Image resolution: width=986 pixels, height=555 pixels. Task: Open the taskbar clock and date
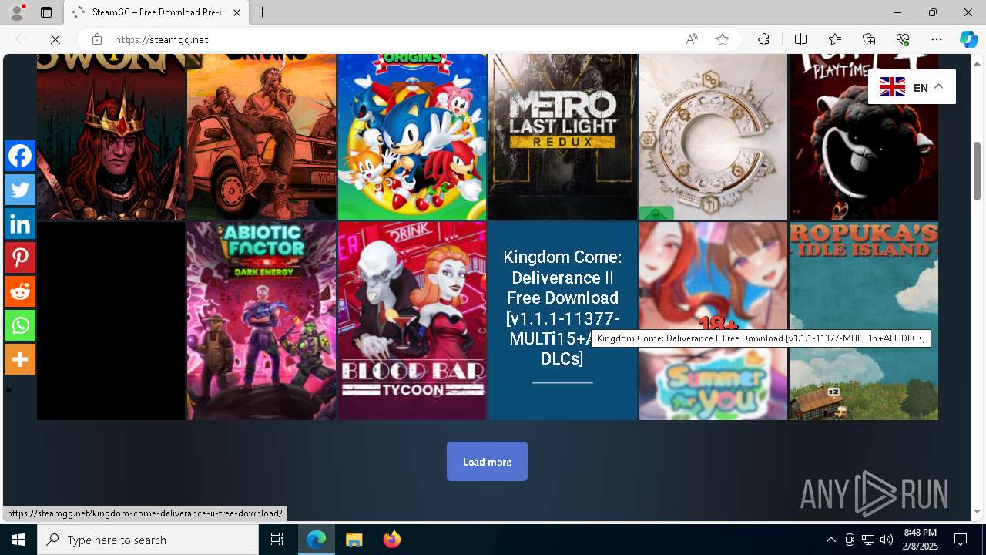point(920,540)
